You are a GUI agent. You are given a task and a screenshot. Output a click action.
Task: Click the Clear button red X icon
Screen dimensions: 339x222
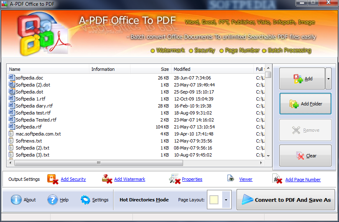300,156
